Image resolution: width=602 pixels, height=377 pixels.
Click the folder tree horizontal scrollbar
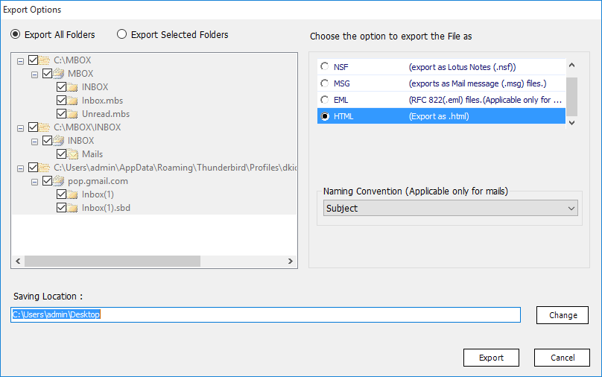click(112, 262)
